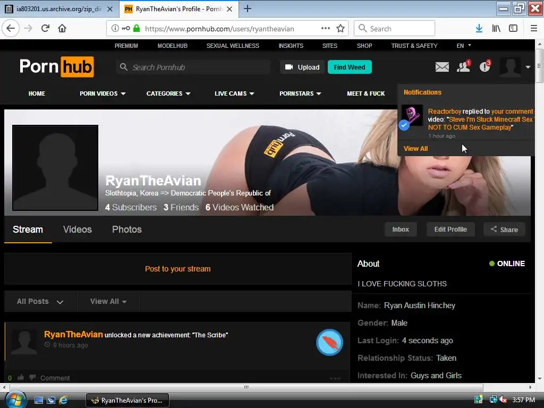Image resolution: width=544 pixels, height=408 pixels.
Task: Select the archive.org browser tab
Action: click(59, 9)
